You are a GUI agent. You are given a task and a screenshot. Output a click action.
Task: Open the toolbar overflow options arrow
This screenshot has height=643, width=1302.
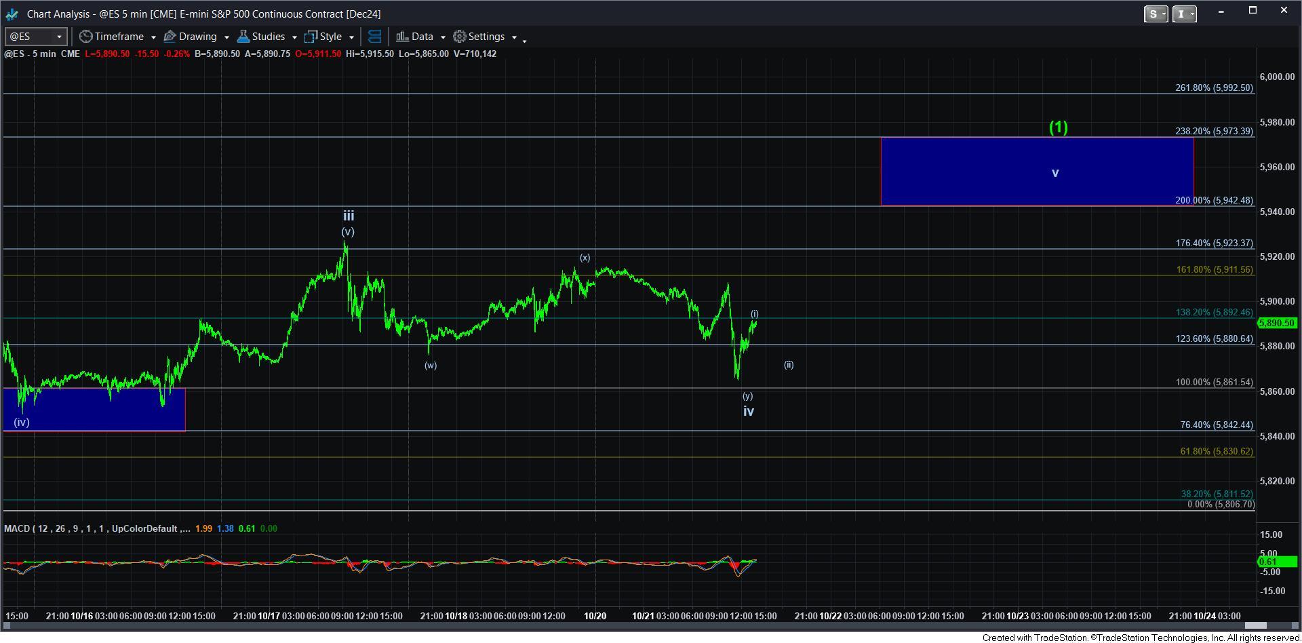[x=524, y=41]
